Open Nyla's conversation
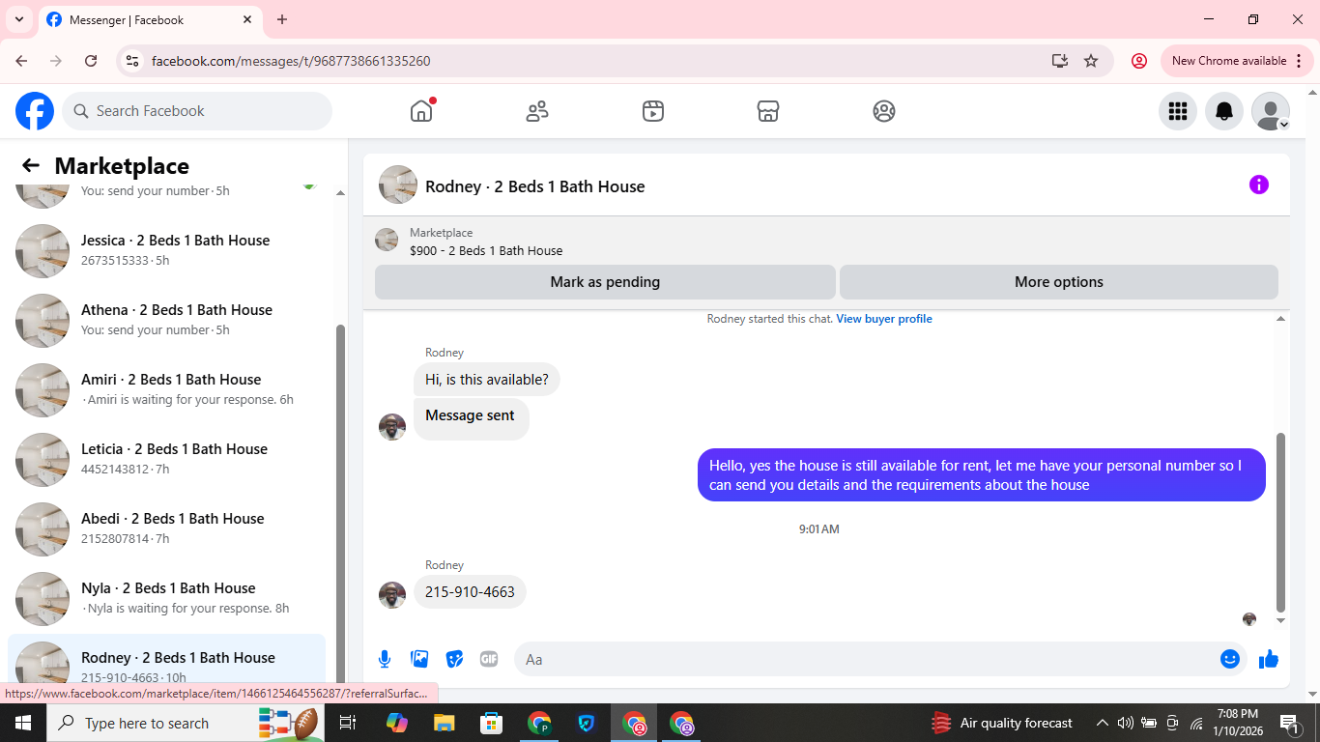The image size is (1320, 742). pyautogui.click(x=166, y=598)
